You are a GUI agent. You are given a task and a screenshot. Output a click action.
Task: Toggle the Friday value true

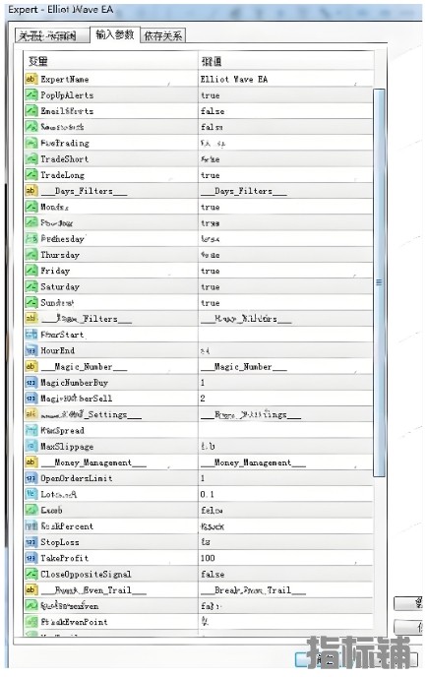coord(285,271)
